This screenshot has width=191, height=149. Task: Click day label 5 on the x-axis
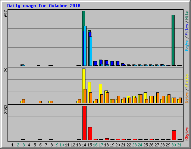tap(35, 145)
